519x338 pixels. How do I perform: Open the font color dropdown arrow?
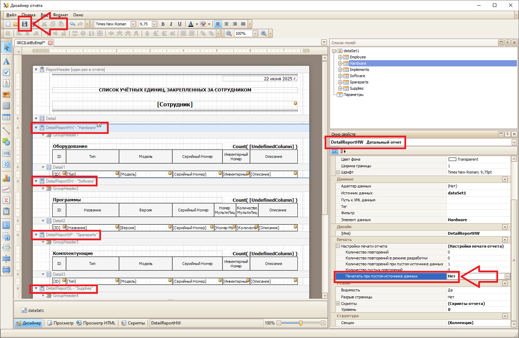tap(197, 24)
